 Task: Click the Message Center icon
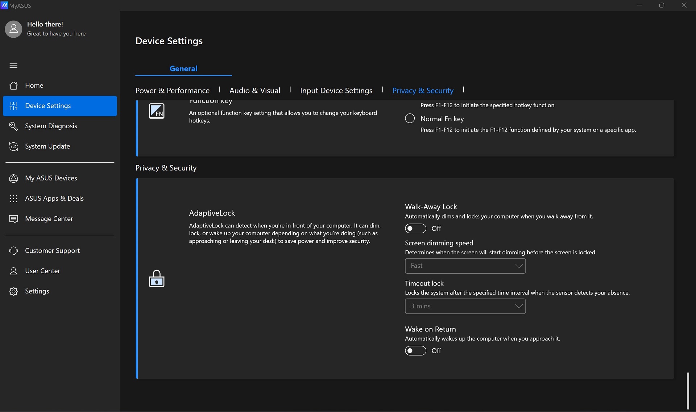coord(13,219)
